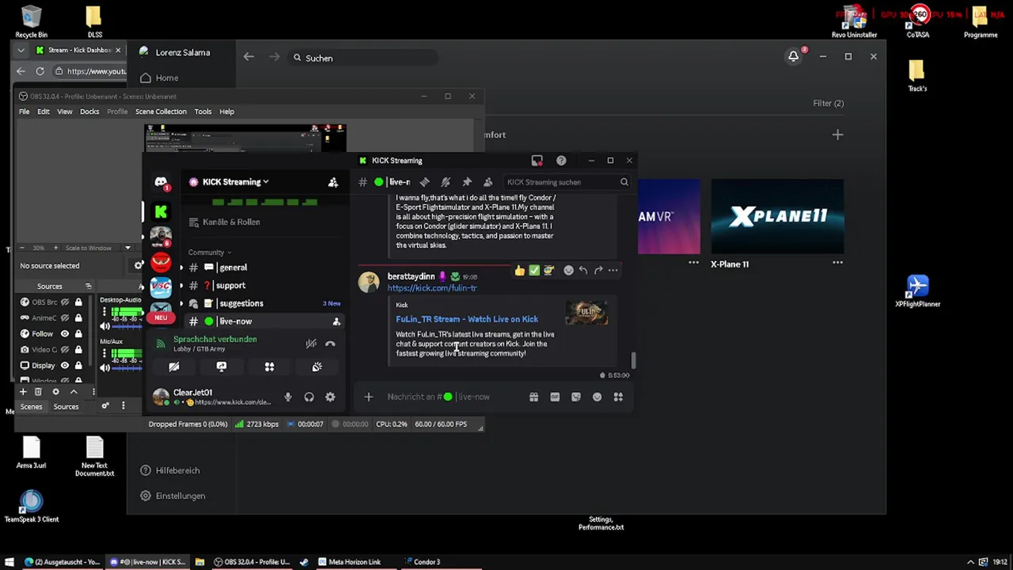This screenshot has width=1013, height=570.
Task: Open Discord inbox icon in title bar
Action: [x=537, y=161]
